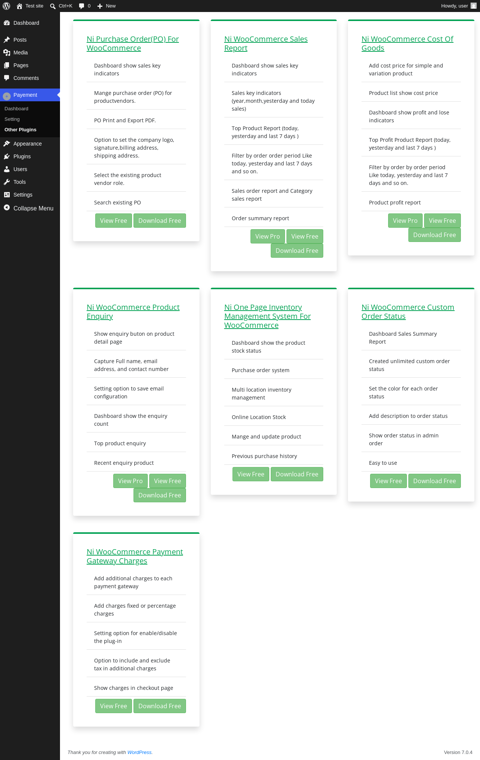Open the New content menu label
The width and height of the screenshot is (480, 760).
111,6
